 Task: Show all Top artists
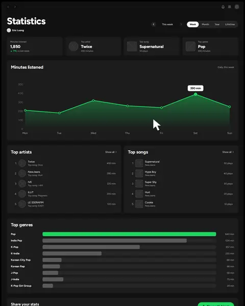[x=111, y=152]
